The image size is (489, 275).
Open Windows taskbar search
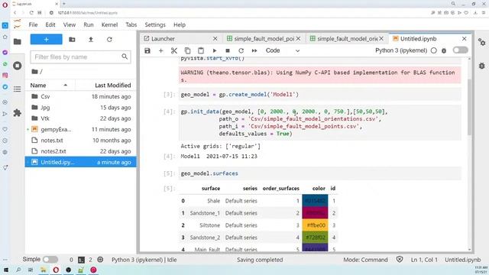(18, 270)
